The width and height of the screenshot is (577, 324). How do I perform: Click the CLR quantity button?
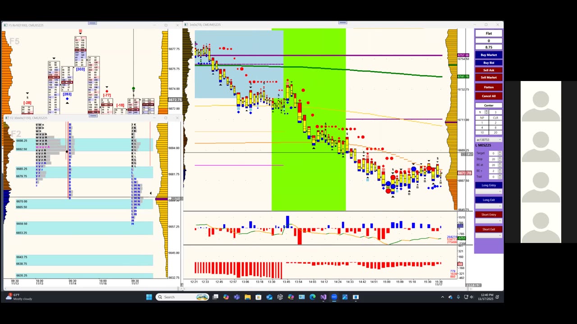495,117
